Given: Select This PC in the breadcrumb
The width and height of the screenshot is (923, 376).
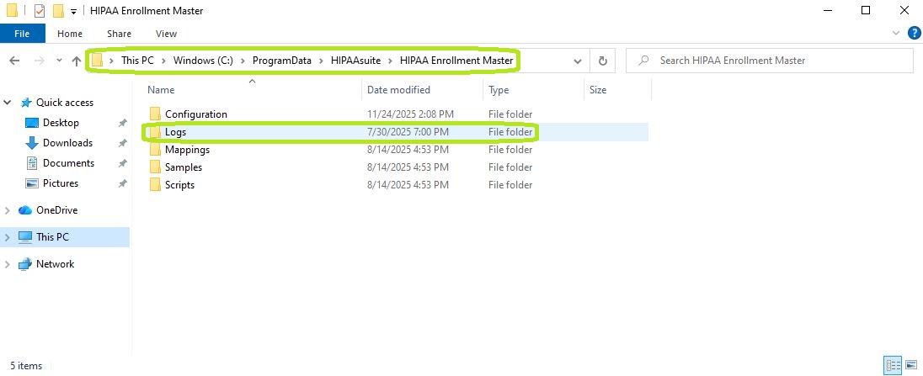Looking at the screenshot, I should [137, 60].
